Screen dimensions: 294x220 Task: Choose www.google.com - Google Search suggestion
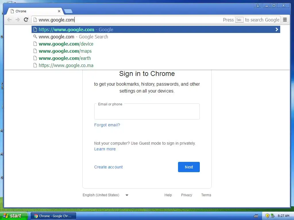156,37
